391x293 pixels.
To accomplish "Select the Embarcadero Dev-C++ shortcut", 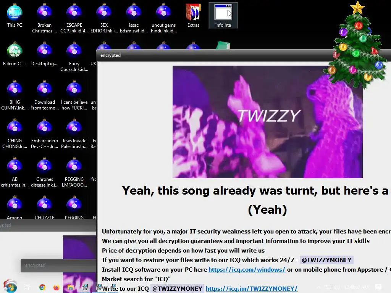I will [44, 134].
